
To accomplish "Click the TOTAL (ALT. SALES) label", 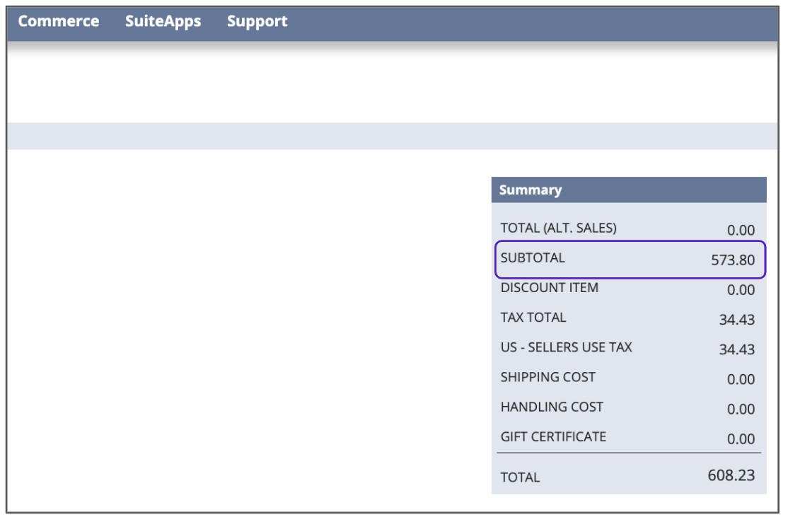I will coord(558,228).
